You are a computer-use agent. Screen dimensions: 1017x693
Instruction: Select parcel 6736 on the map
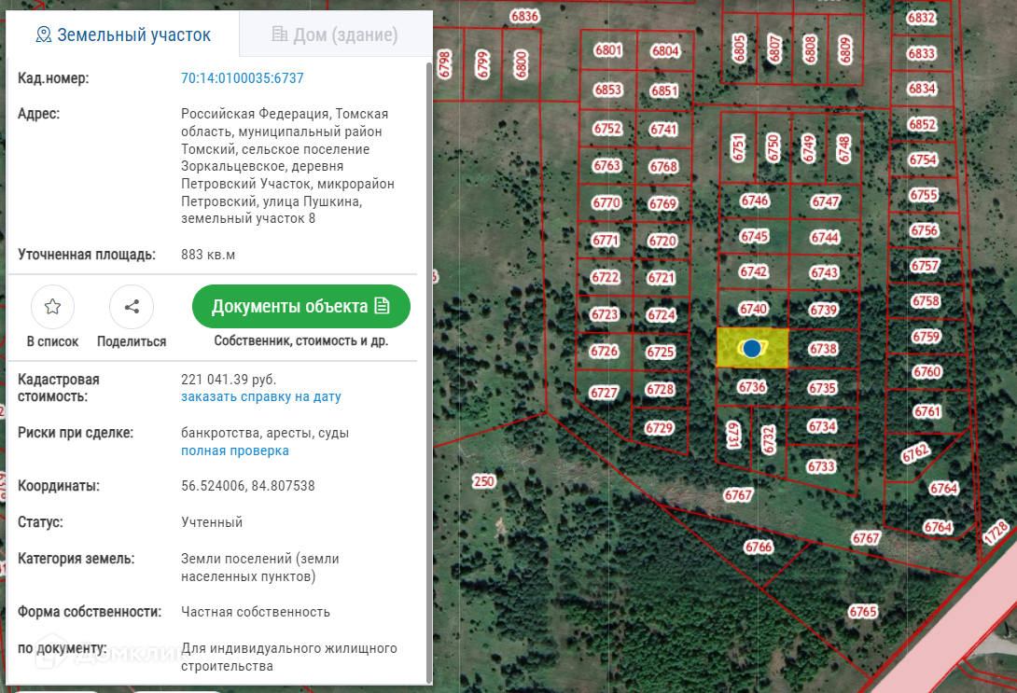(752, 387)
